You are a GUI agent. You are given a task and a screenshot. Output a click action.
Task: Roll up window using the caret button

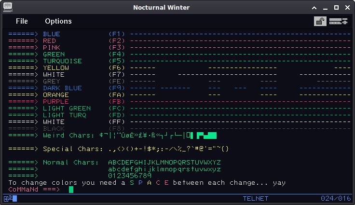click(314, 8)
